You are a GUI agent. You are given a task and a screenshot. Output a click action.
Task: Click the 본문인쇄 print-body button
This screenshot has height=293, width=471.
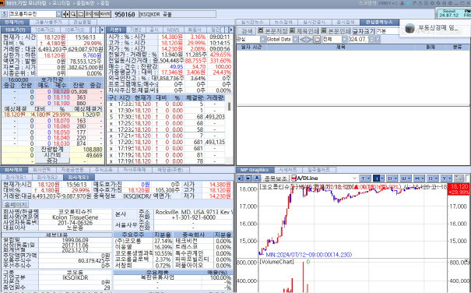tap(336, 30)
